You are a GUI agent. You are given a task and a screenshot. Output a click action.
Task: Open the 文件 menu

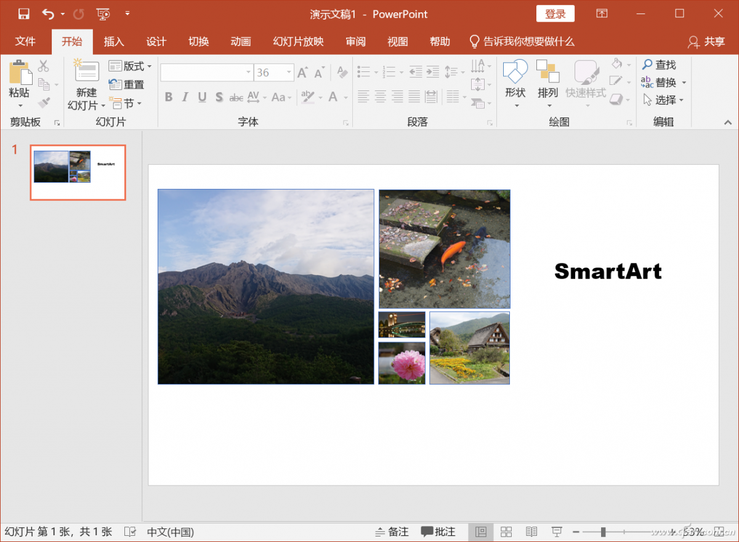click(25, 41)
